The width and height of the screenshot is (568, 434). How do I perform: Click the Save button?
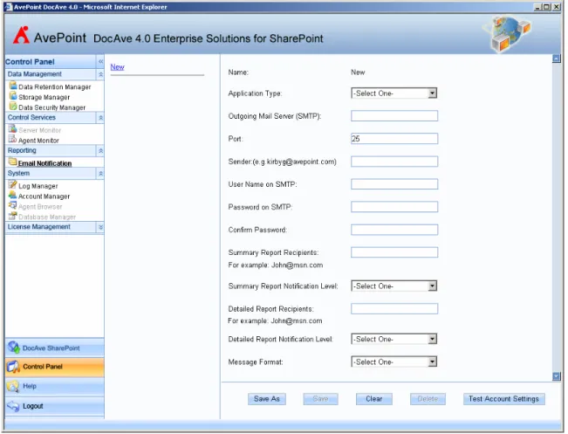tap(320, 399)
